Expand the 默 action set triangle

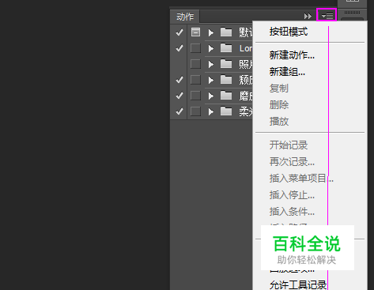(210, 32)
